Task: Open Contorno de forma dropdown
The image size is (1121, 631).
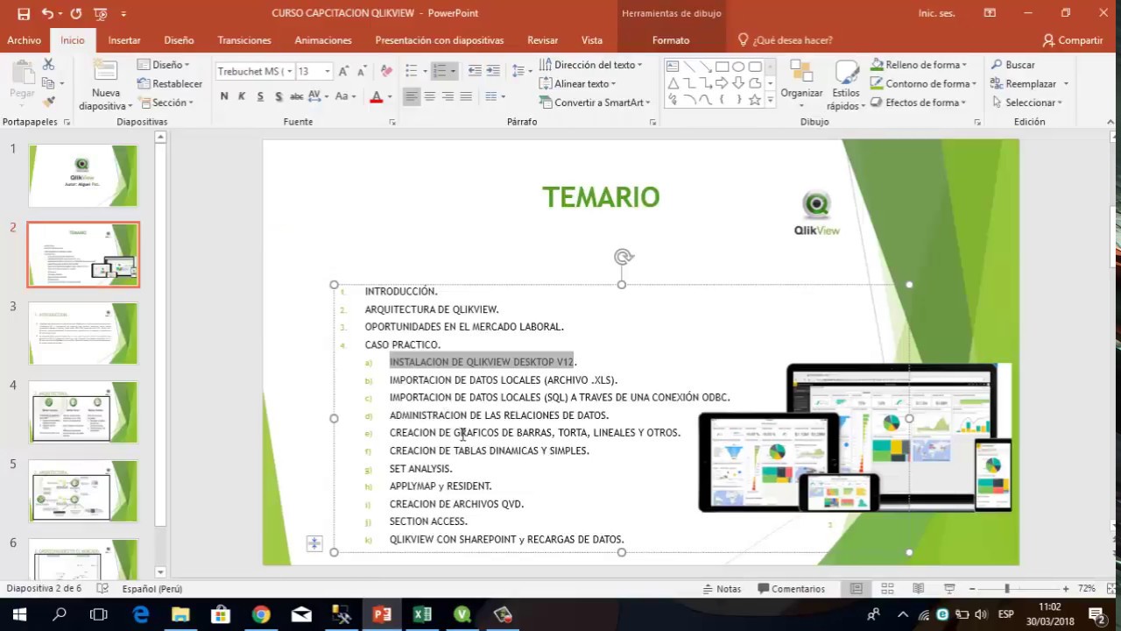Action: [924, 84]
